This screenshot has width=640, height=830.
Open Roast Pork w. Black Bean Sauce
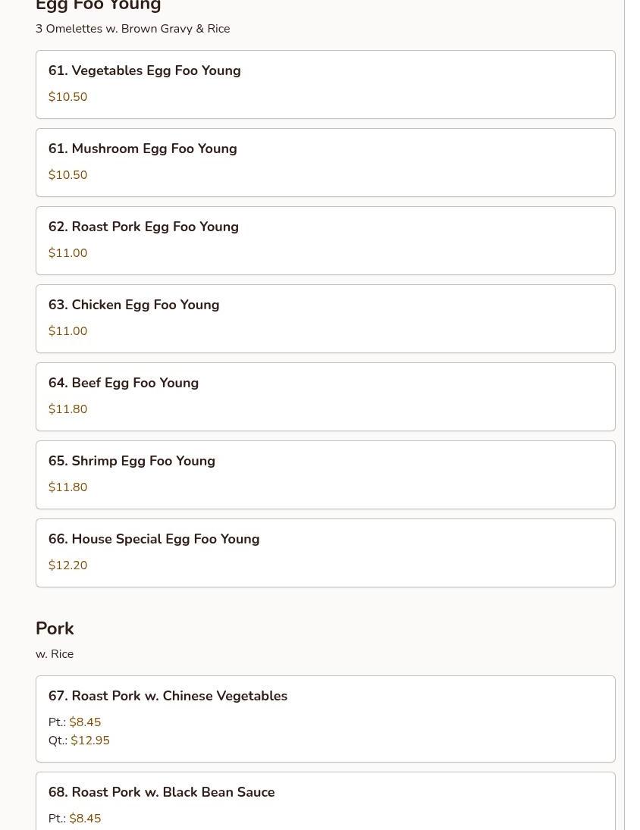click(x=325, y=800)
